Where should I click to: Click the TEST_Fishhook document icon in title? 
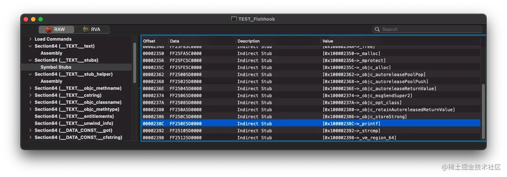click(234, 19)
